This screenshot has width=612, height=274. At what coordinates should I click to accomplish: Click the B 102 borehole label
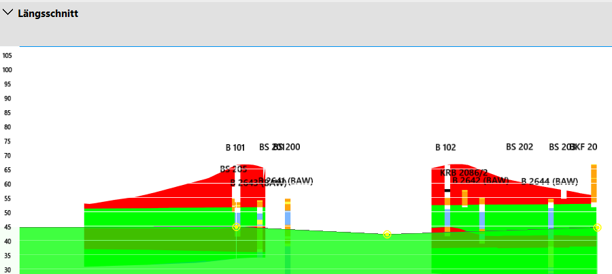[445, 148]
